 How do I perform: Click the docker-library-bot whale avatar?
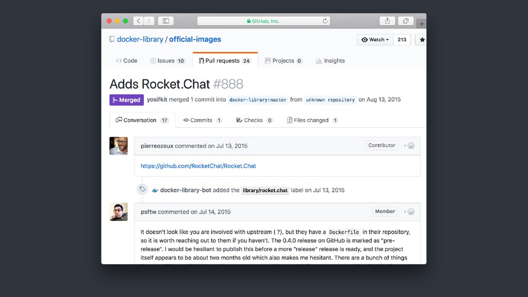155,190
